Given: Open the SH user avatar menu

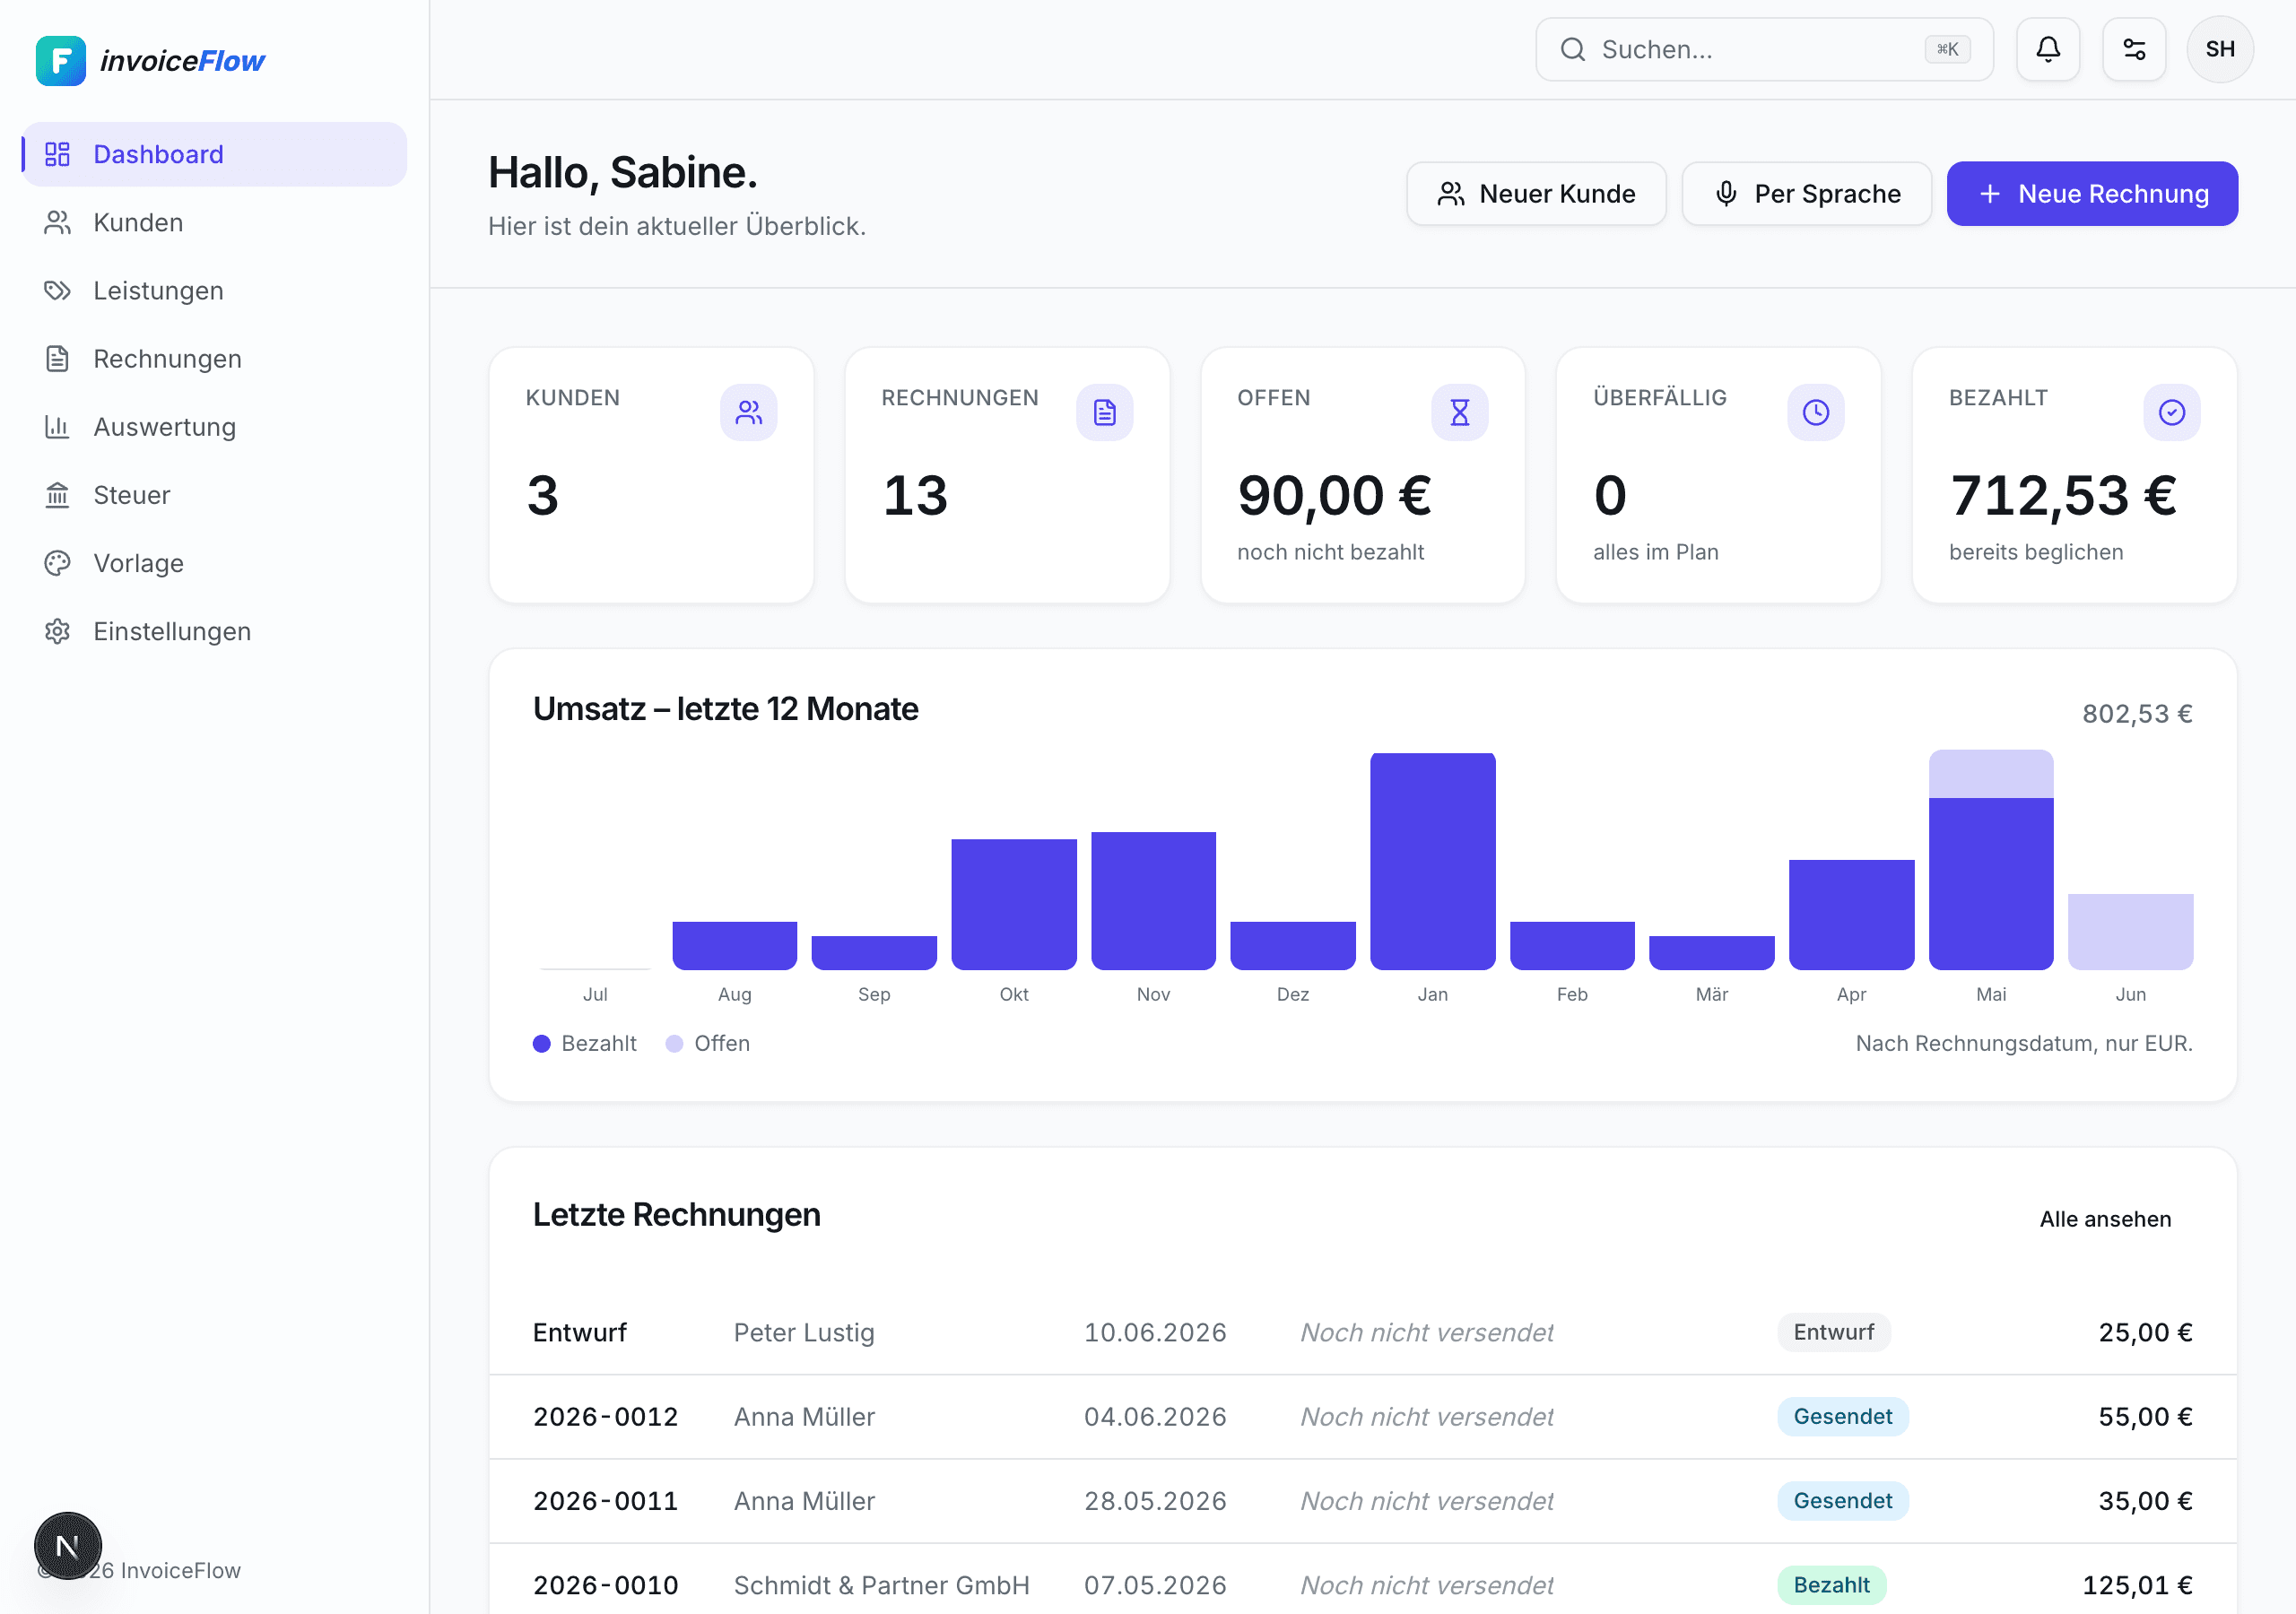Looking at the screenshot, I should (x=2219, y=49).
